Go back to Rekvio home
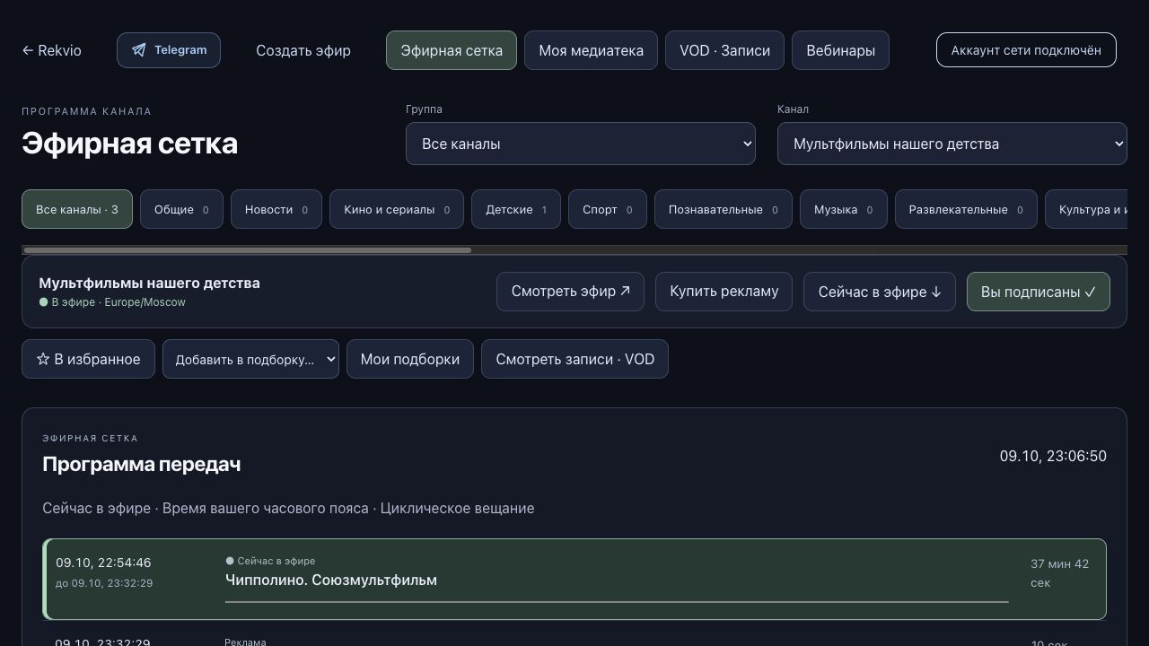The image size is (1149, 646). point(52,50)
